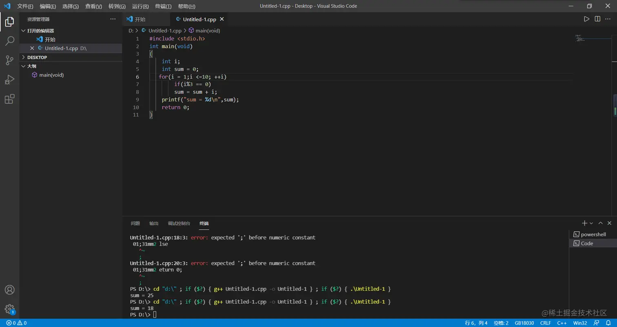
Task: Switch to the 开始 welcome tab
Action: tap(146, 19)
